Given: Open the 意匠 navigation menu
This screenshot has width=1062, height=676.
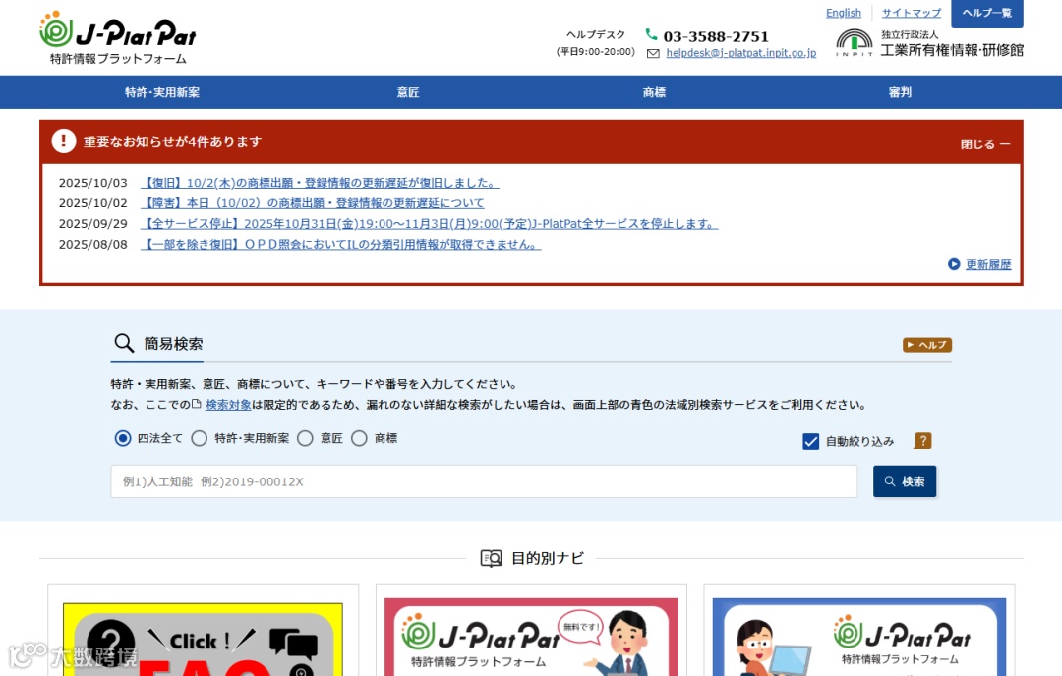Looking at the screenshot, I should (x=408, y=92).
